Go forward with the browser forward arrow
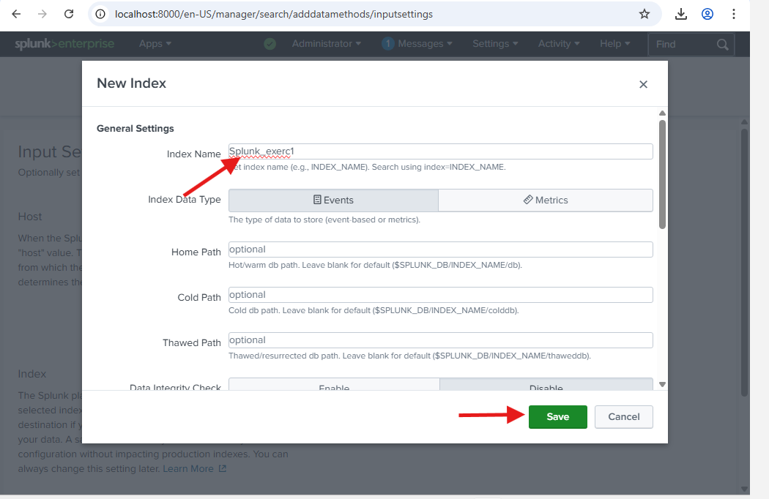 tap(42, 14)
